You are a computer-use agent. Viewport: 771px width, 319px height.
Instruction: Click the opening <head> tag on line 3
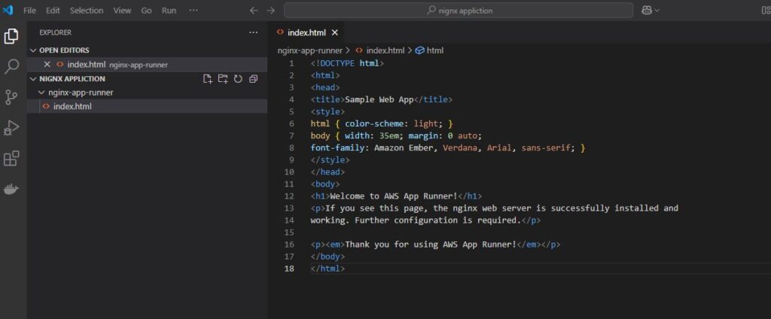(325, 87)
